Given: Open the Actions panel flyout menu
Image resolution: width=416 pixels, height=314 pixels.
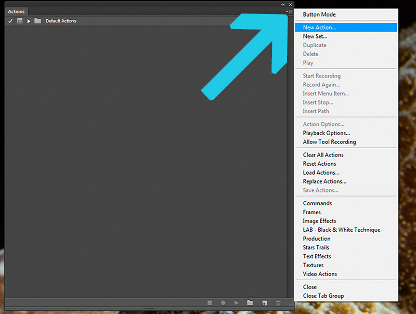Looking at the screenshot, I should pos(290,11).
